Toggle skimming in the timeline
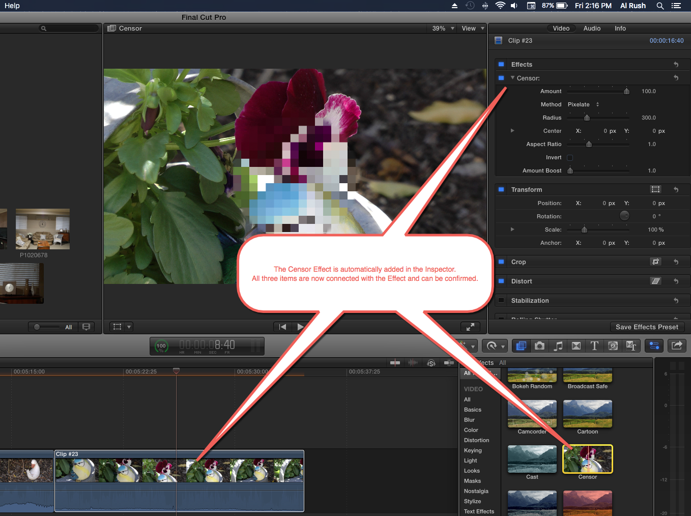 coord(395,363)
